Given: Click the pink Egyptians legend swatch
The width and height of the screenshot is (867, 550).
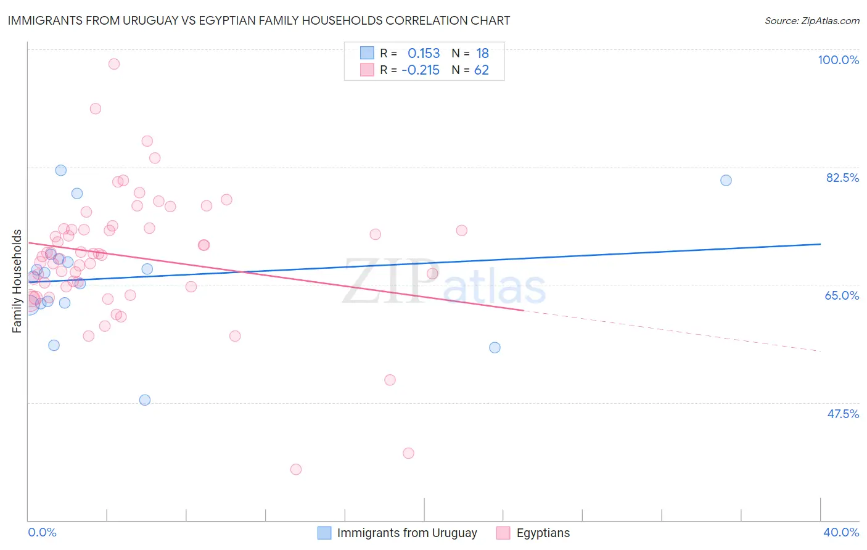Looking at the screenshot, I should [503, 533].
